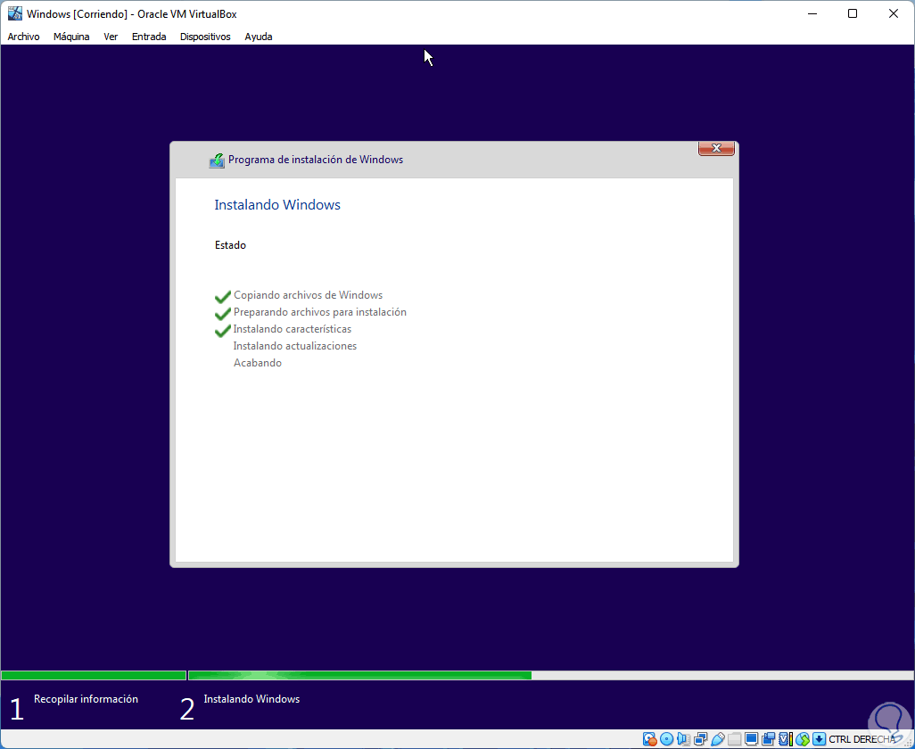This screenshot has height=749, width=915.
Task: Close the VirtualBox window
Action: [894, 13]
